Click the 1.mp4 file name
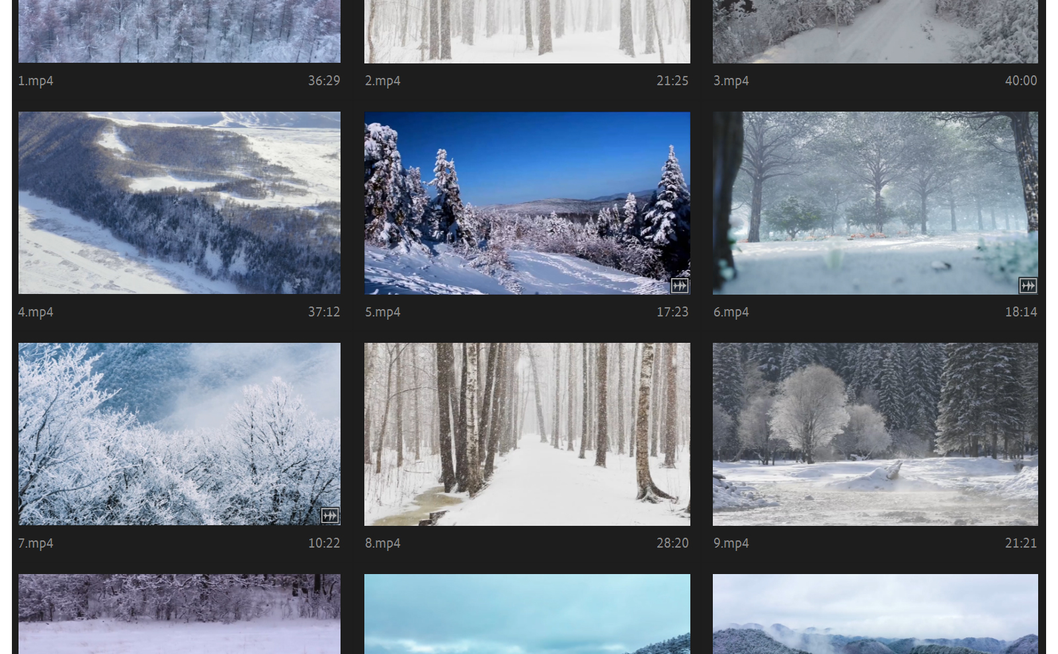 click(x=36, y=81)
